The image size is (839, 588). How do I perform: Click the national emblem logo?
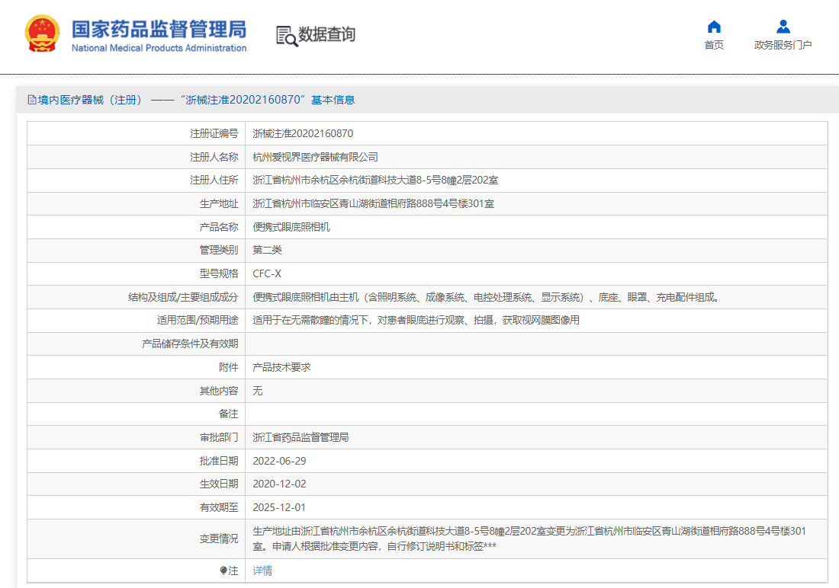coord(42,34)
